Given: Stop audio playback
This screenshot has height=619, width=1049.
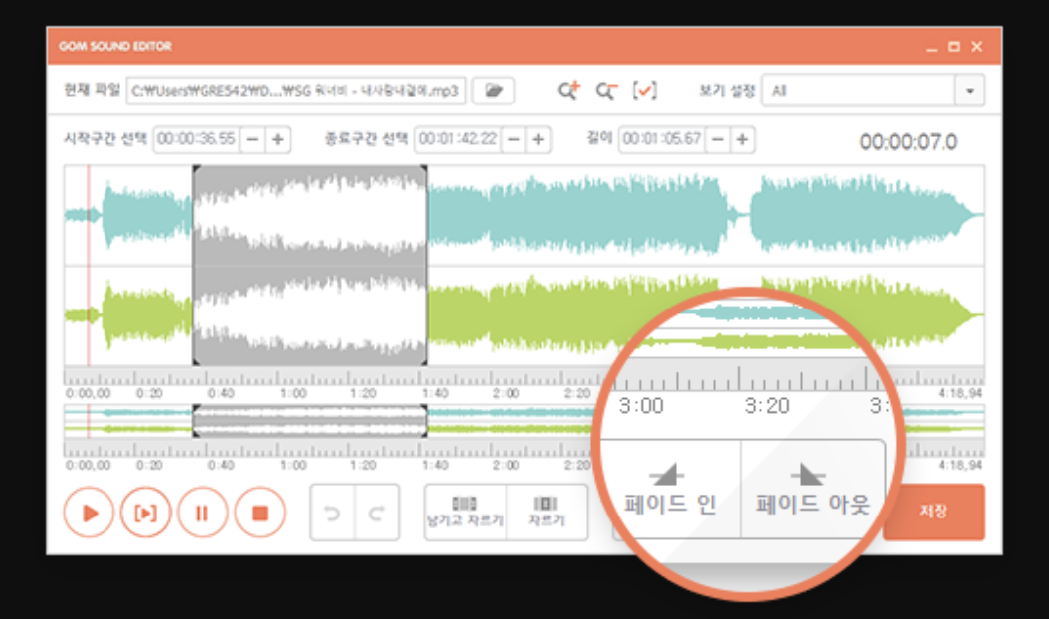Looking at the screenshot, I should [x=261, y=513].
